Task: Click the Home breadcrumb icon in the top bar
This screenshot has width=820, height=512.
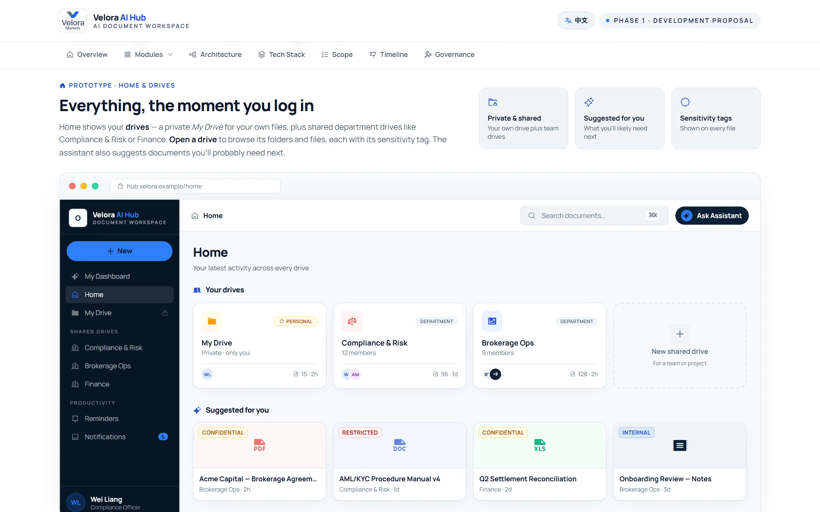Action: (195, 216)
